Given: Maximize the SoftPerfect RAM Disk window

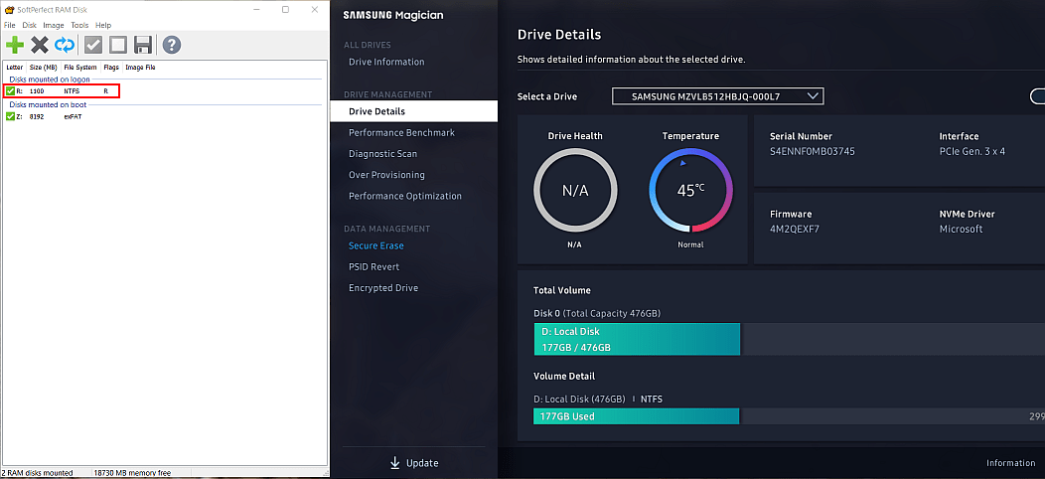Looking at the screenshot, I should click(x=285, y=9).
